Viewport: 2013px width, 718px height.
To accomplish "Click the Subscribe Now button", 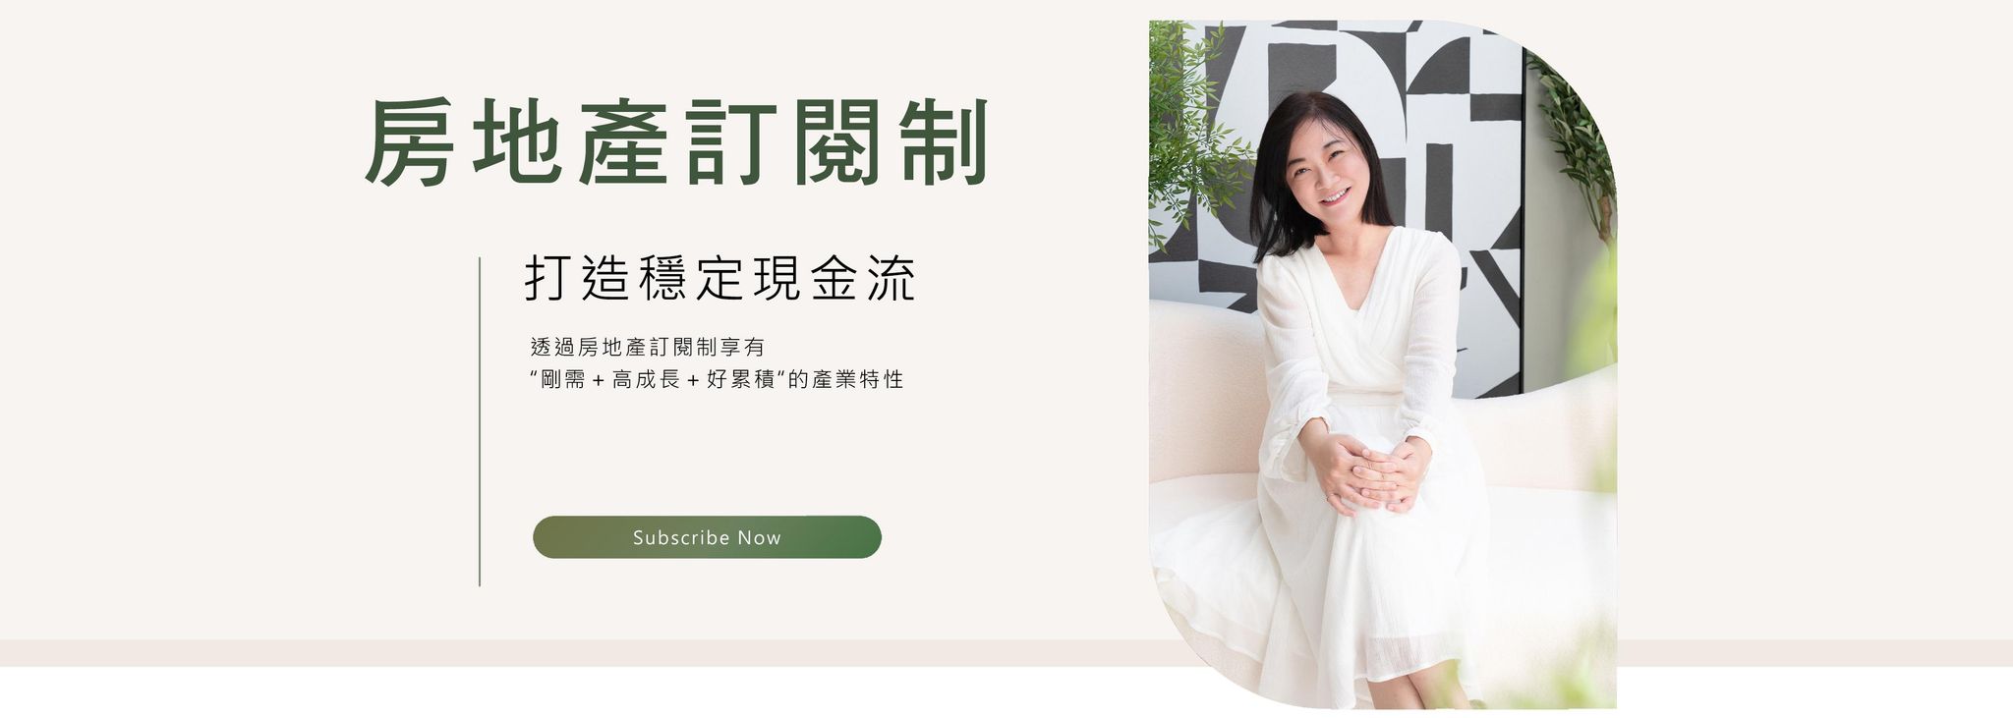I will point(707,537).
